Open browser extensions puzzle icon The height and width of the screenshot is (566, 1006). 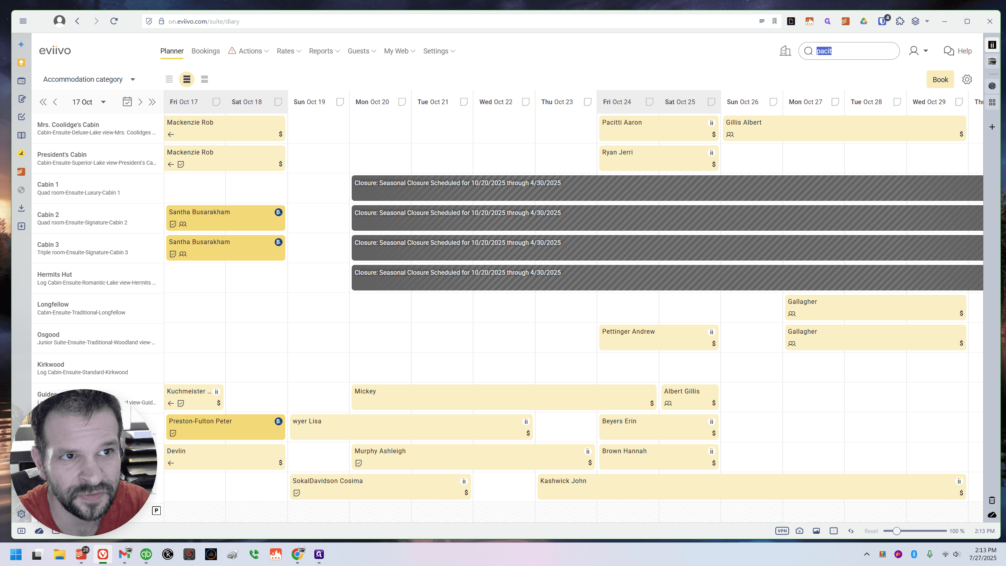900,21
